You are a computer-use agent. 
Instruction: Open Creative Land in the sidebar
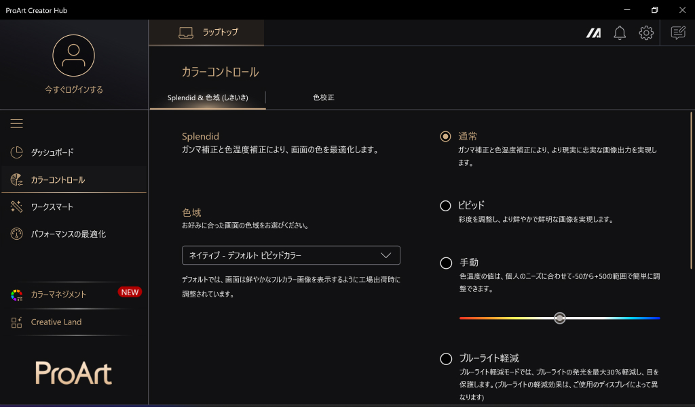click(x=74, y=322)
